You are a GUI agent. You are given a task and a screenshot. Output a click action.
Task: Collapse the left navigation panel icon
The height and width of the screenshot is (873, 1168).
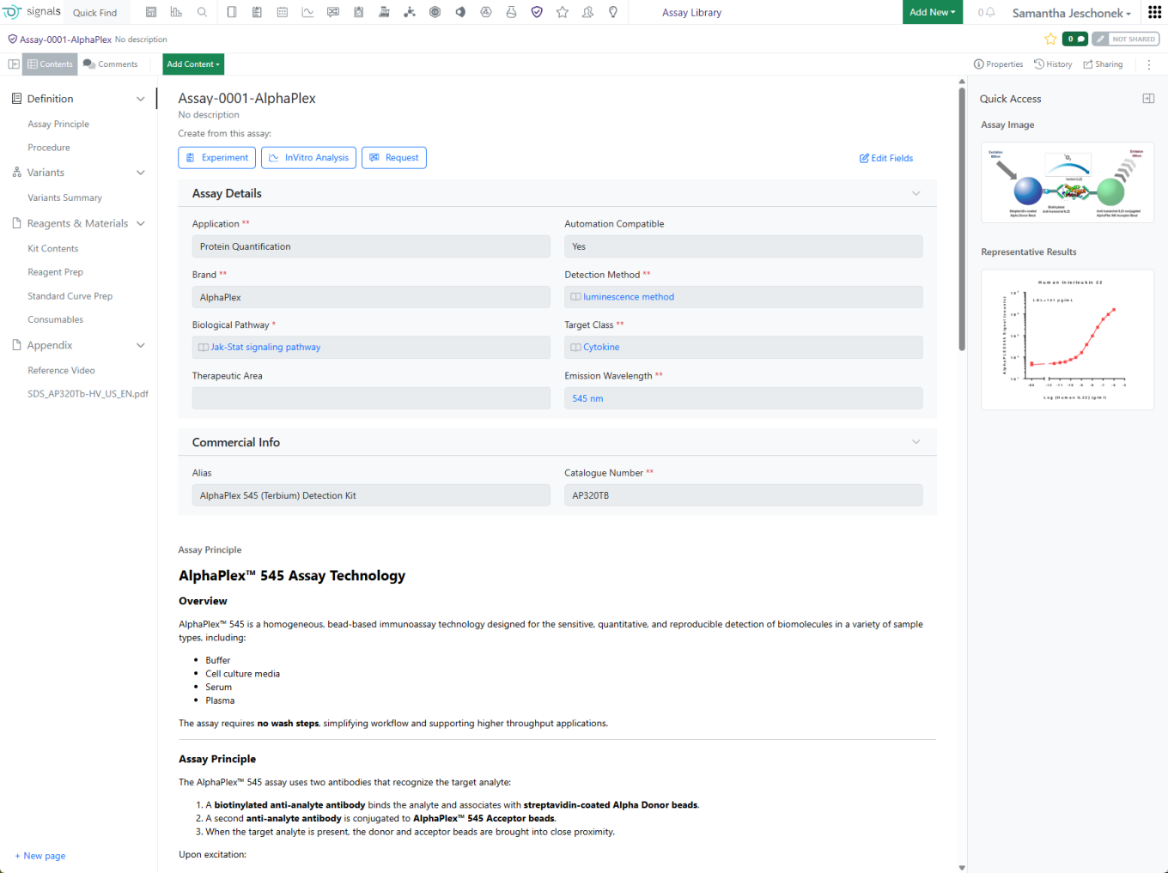coord(14,64)
